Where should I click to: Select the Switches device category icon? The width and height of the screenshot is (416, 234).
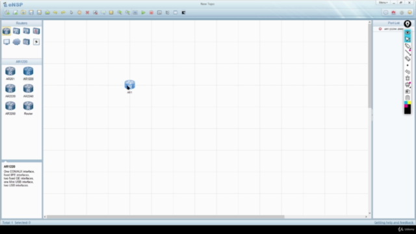[x=16, y=31]
